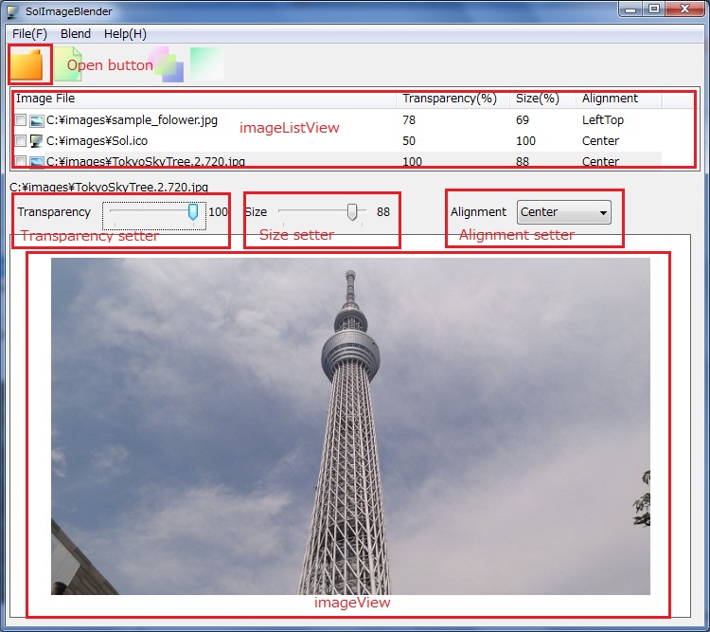710x632 pixels.
Task: Click image file icon of sample_folower.jpg
Action: (37, 120)
